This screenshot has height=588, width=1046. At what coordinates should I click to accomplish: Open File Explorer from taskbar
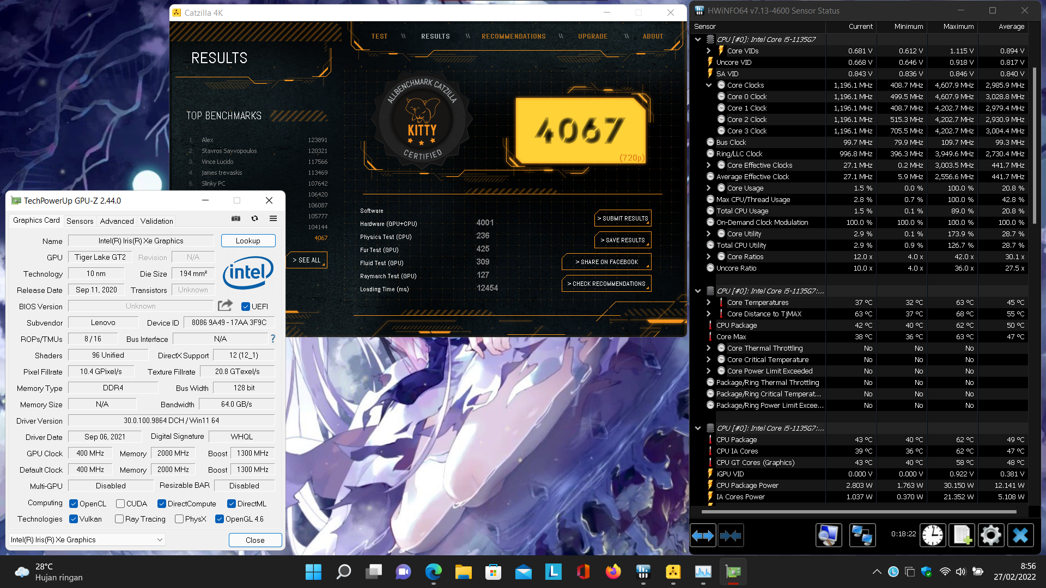point(463,572)
